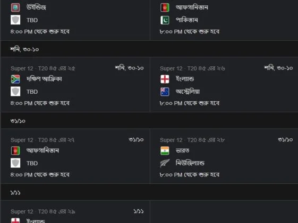Select the Saturday 30-10 date section header
Image resolution: width=298 pixels, height=223 pixels.
click(149, 49)
